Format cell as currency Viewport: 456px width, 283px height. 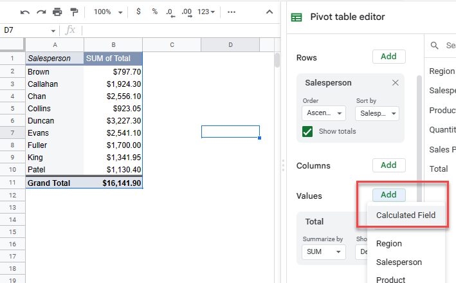[140, 12]
